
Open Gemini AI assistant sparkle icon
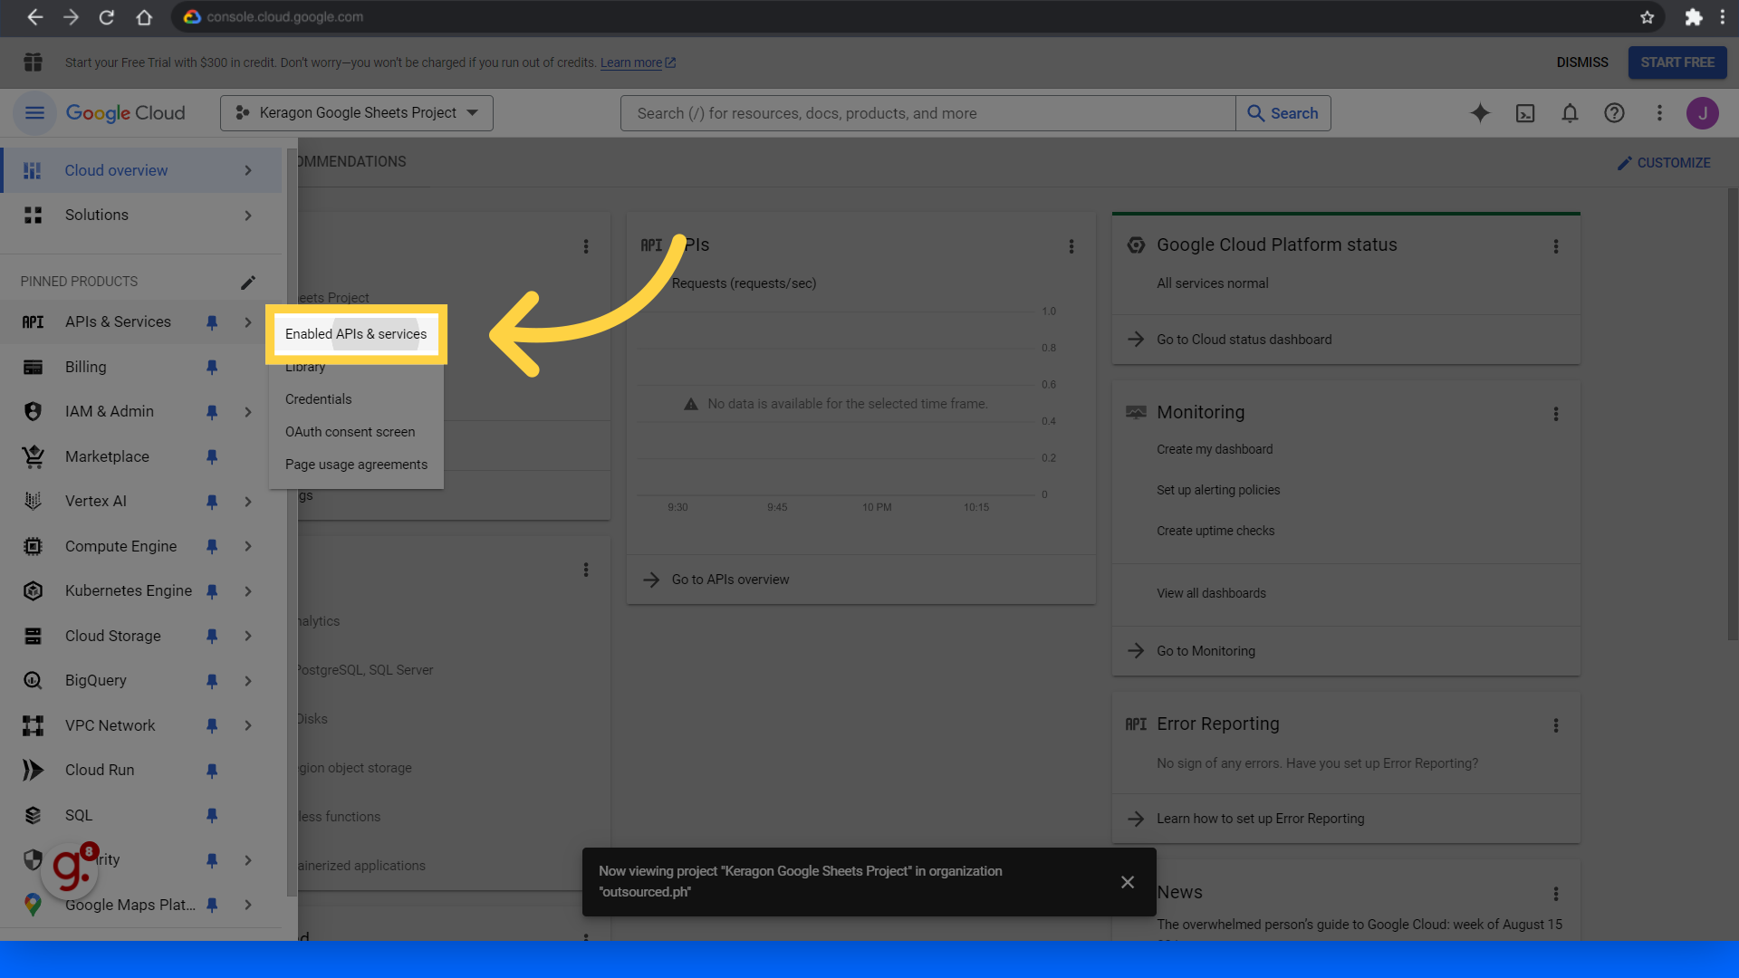click(1480, 113)
